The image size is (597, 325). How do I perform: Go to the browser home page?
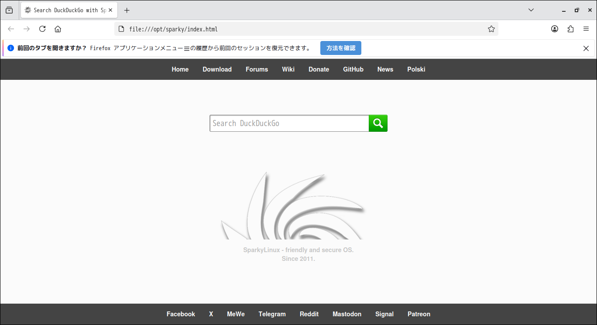pyautogui.click(x=58, y=29)
